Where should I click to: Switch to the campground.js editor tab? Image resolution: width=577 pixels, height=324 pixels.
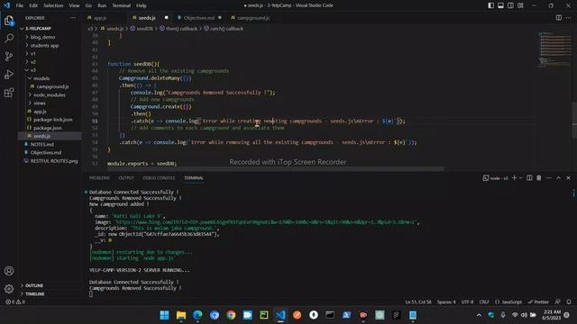click(253, 18)
